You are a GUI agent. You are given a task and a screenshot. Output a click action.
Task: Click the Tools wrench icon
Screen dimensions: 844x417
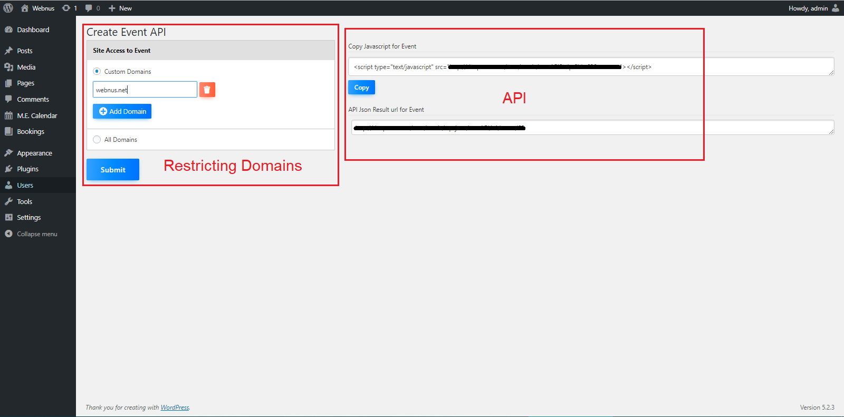8,201
